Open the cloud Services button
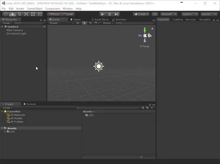This screenshot has width=220, height=164. click(155, 14)
